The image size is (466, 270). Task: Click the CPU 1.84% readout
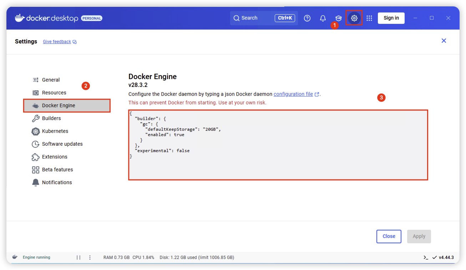(x=143, y=257)
